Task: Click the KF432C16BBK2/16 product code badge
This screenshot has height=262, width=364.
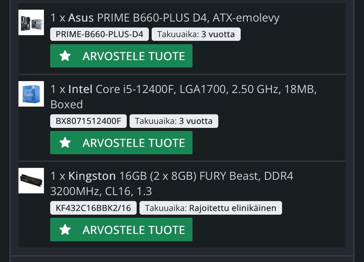Action: point(93,208)
